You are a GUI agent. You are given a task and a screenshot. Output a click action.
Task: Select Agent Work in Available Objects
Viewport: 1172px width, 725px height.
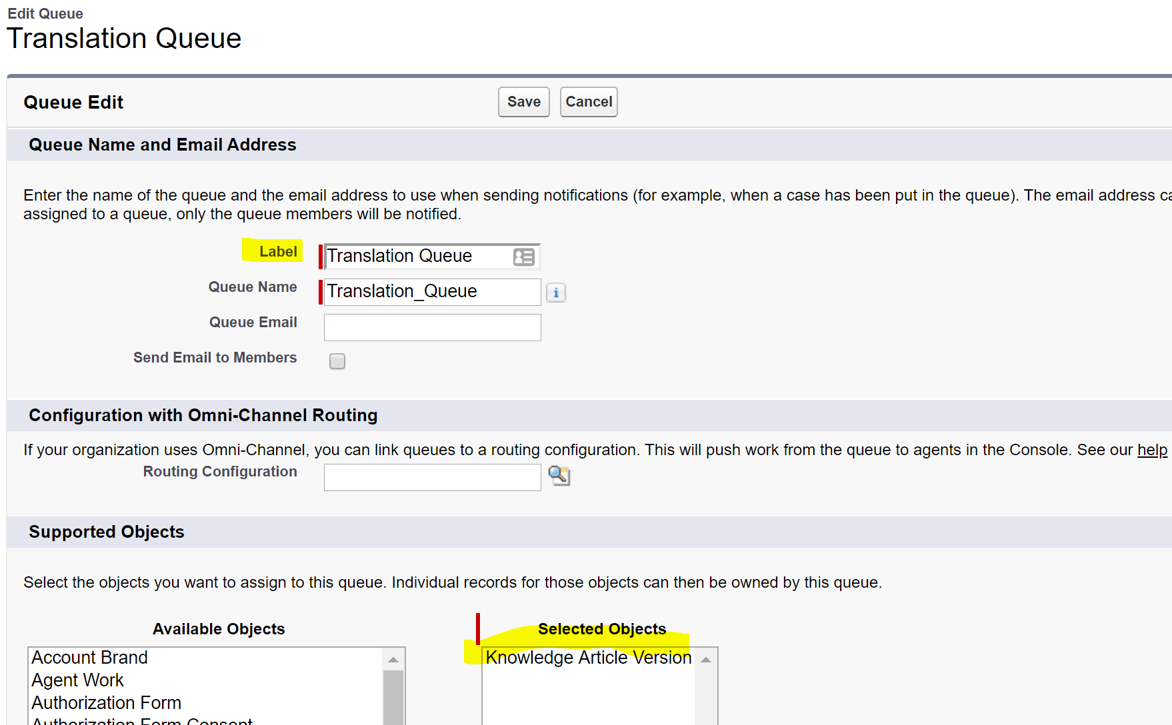click(206, 680)
